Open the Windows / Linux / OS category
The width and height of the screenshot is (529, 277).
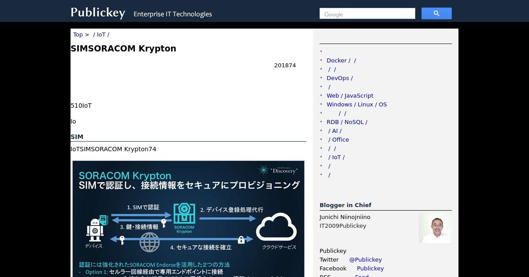357,104
